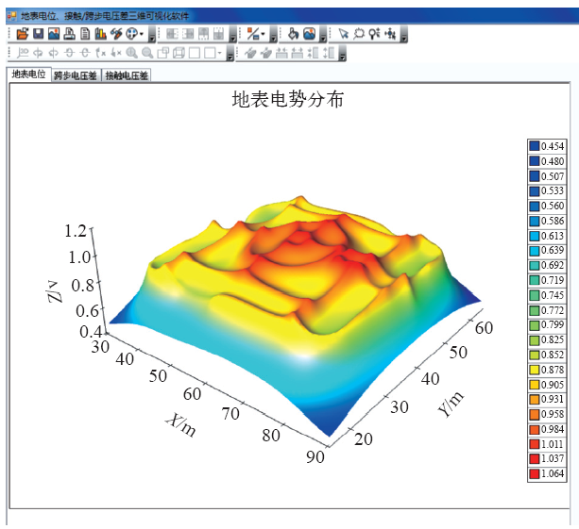
Task: Print the chart with the printer icon
Action: (x=70, y=34)
